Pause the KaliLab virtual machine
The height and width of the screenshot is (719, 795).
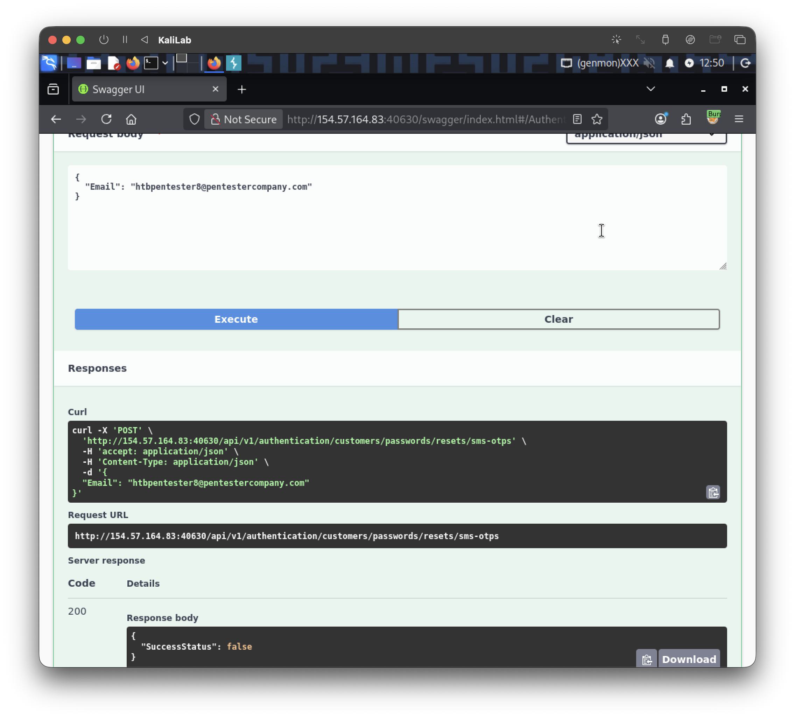coord(125,40)
